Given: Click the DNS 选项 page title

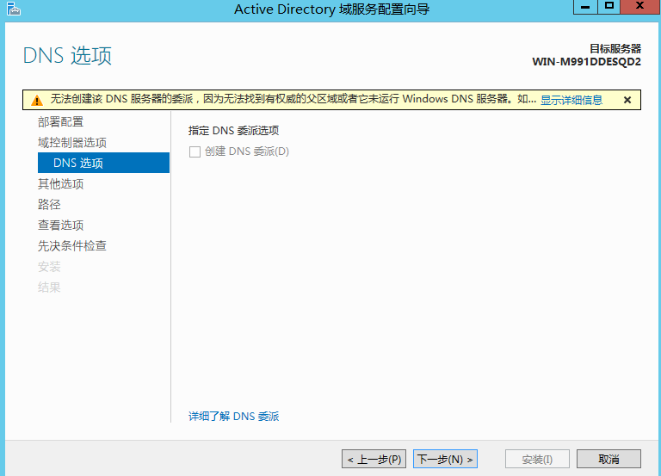Looking at the screenshot, I should click(x=67, y=56).
